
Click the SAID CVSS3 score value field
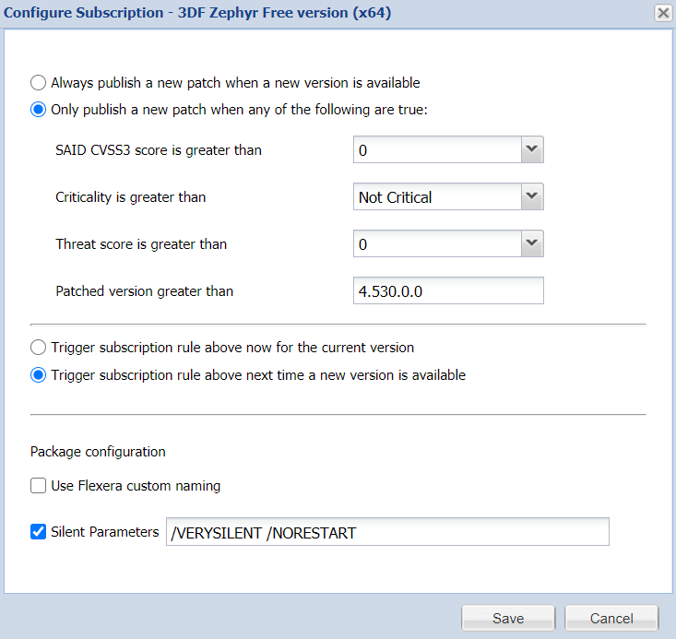(x=436, y=150)
